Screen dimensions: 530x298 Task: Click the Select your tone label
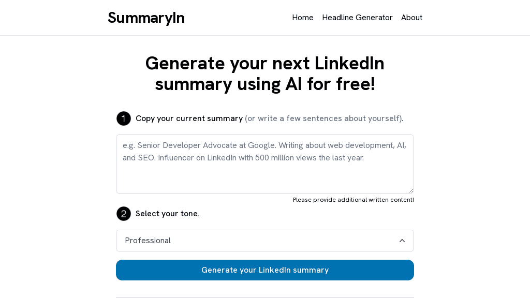(x=167, y=214)
